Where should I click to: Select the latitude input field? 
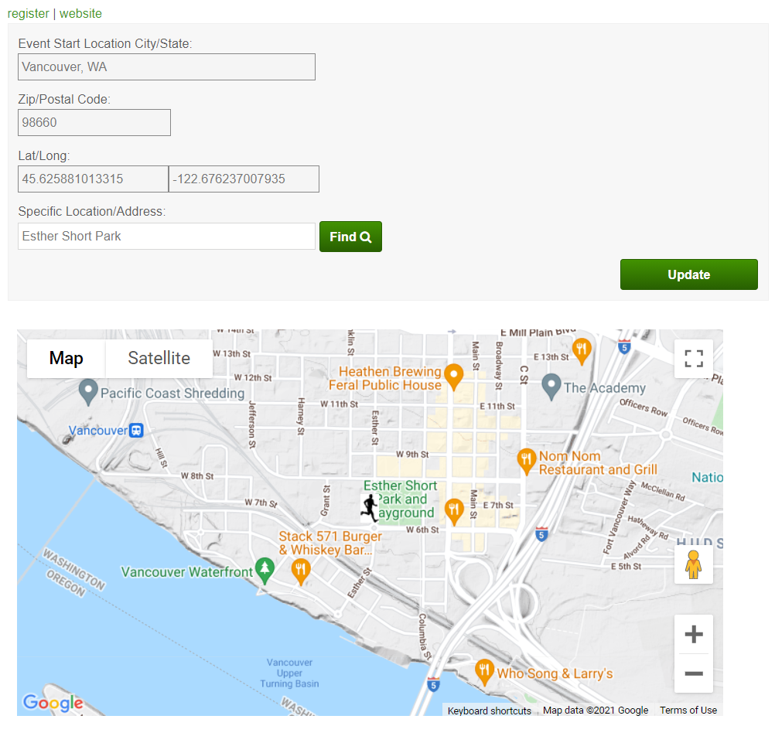[x=94, y=179]
